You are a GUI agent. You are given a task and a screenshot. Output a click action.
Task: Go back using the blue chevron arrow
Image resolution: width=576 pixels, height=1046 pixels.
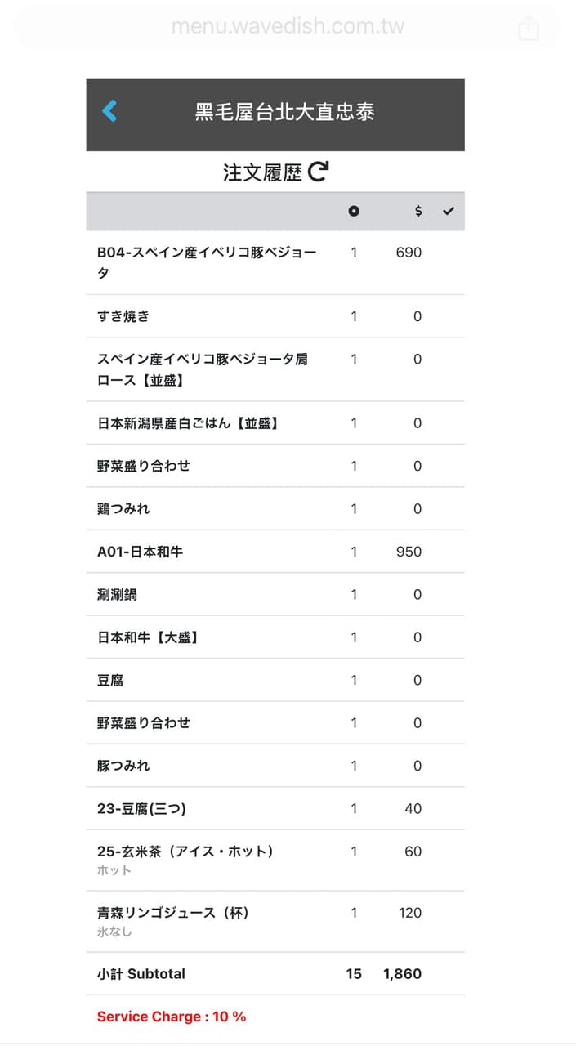(x=109, y=111)
